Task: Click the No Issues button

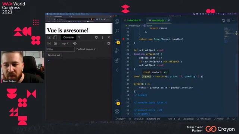Action: (x=54, y=55)
